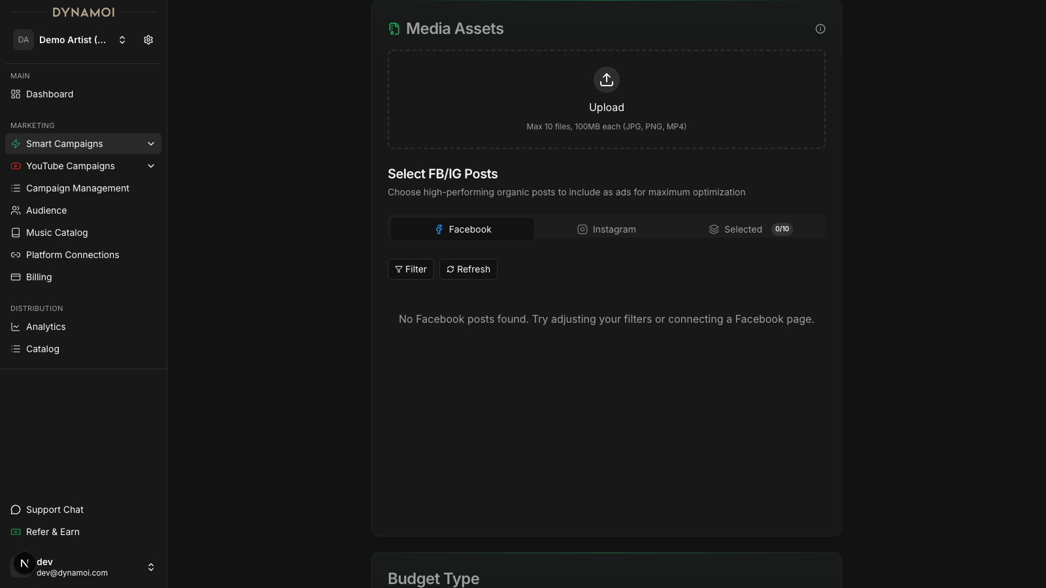Click the Billing card icon

(15, 277)
